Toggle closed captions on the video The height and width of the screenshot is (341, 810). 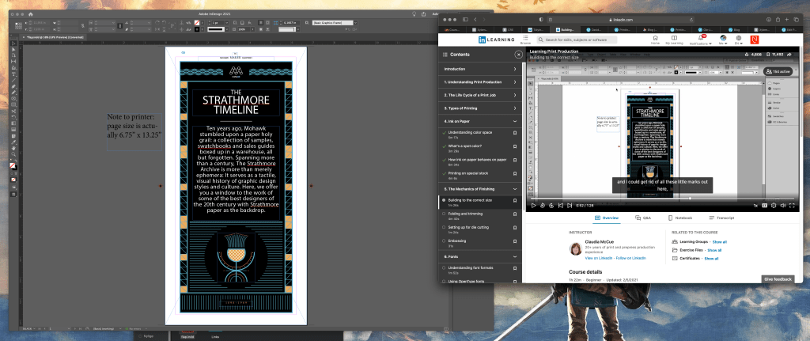[x=765, y=205]
